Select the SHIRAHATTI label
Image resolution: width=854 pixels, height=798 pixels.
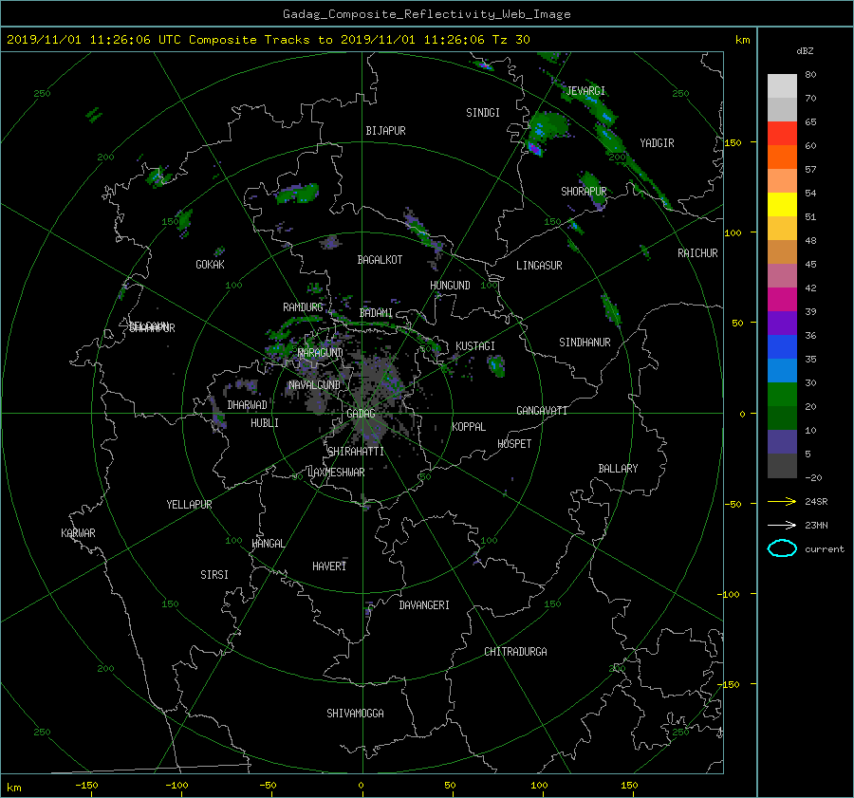356,452
